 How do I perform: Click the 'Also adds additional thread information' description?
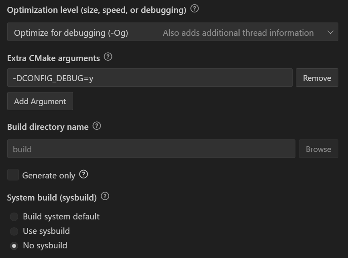(238, 33)
